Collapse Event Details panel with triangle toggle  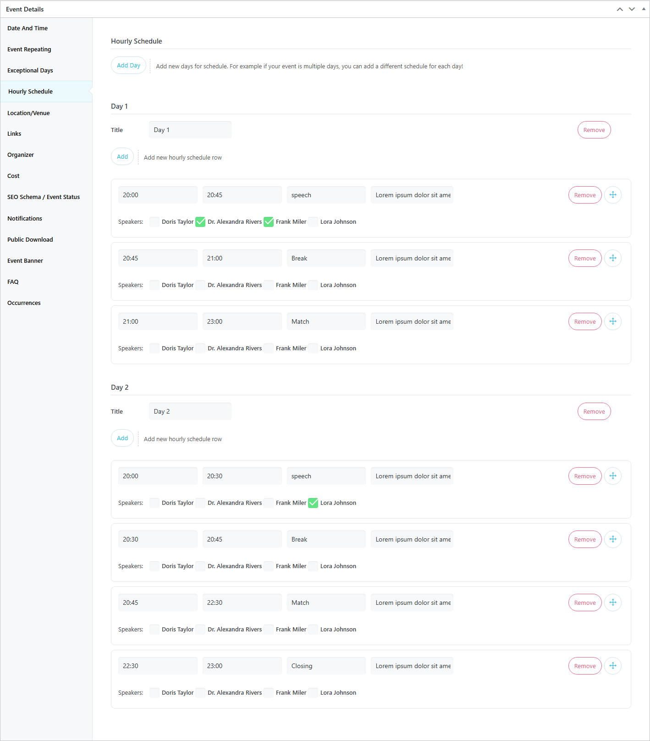click(x=644, y=9)
